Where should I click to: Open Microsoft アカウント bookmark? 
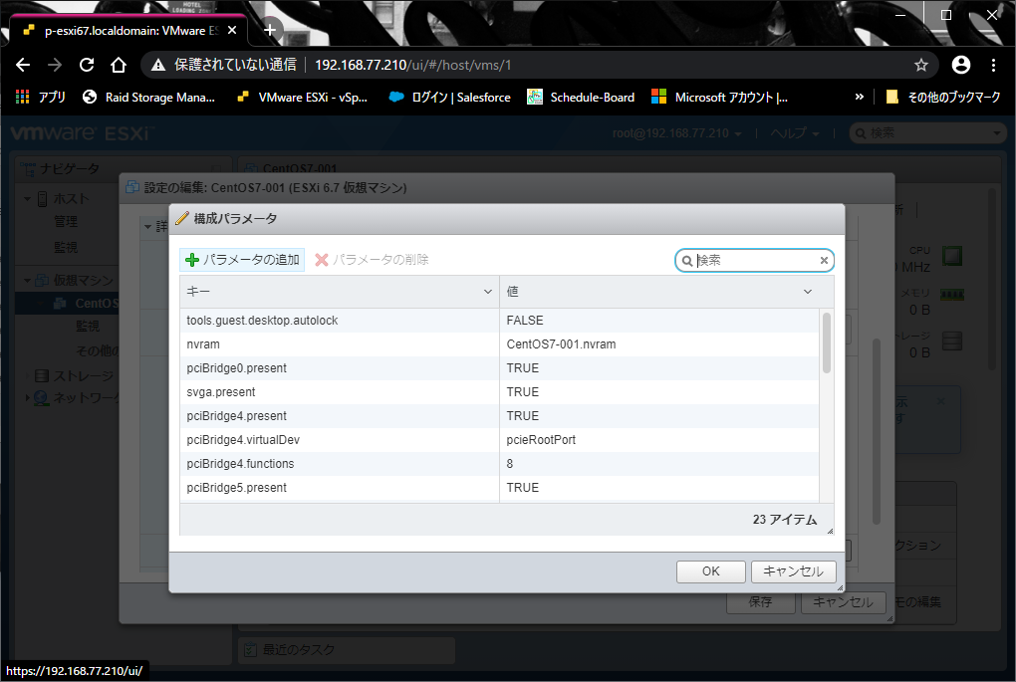pyautogui.click(x=719, y=98)
